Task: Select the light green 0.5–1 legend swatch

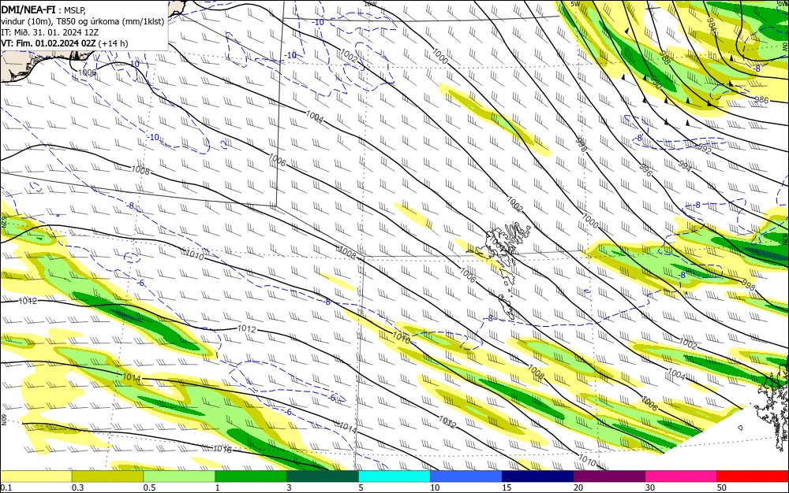Action: [x=179, y=476]
